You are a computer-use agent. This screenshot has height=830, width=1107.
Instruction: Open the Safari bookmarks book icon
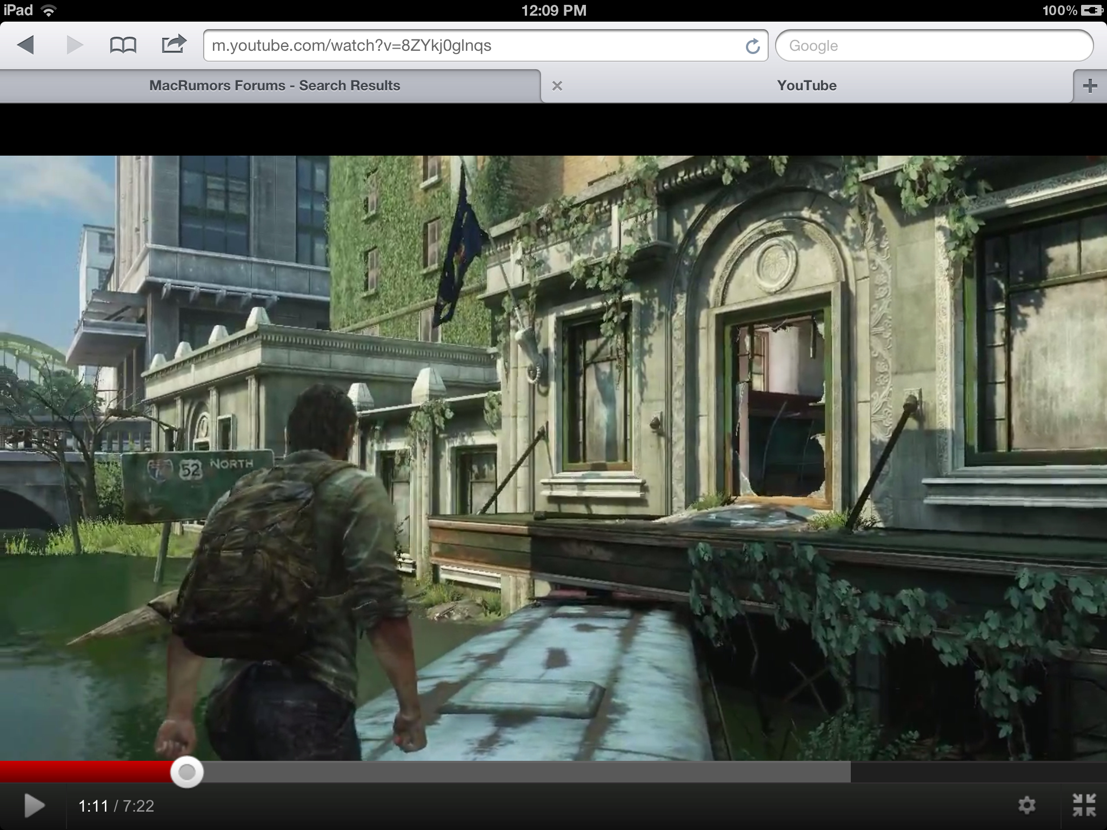(123, 45)
